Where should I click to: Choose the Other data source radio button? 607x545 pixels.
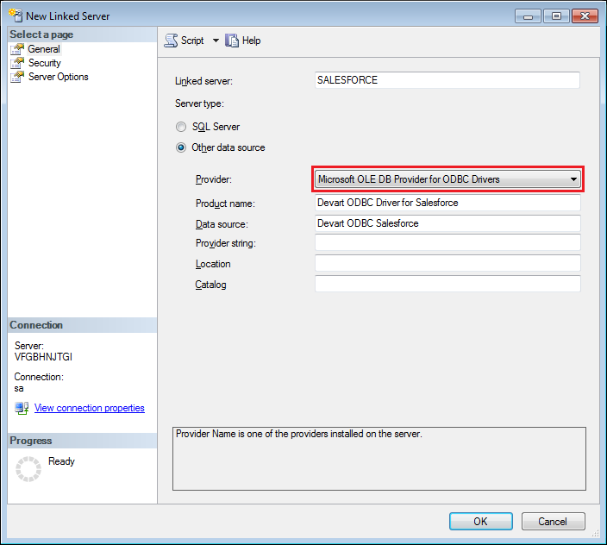[181, 147]
